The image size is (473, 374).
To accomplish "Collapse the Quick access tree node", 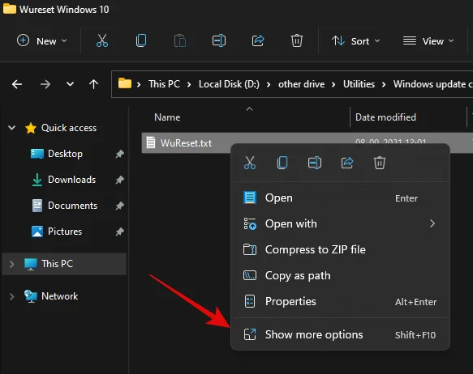I will (11, 128).
